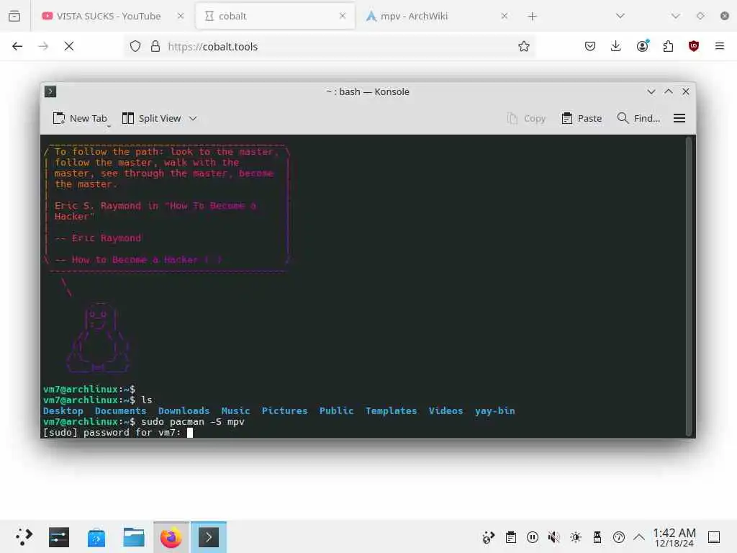The width and height of the screenshot is (737, 553).
Task: Toggle muted volume tray icon
Action: [554, 537]
